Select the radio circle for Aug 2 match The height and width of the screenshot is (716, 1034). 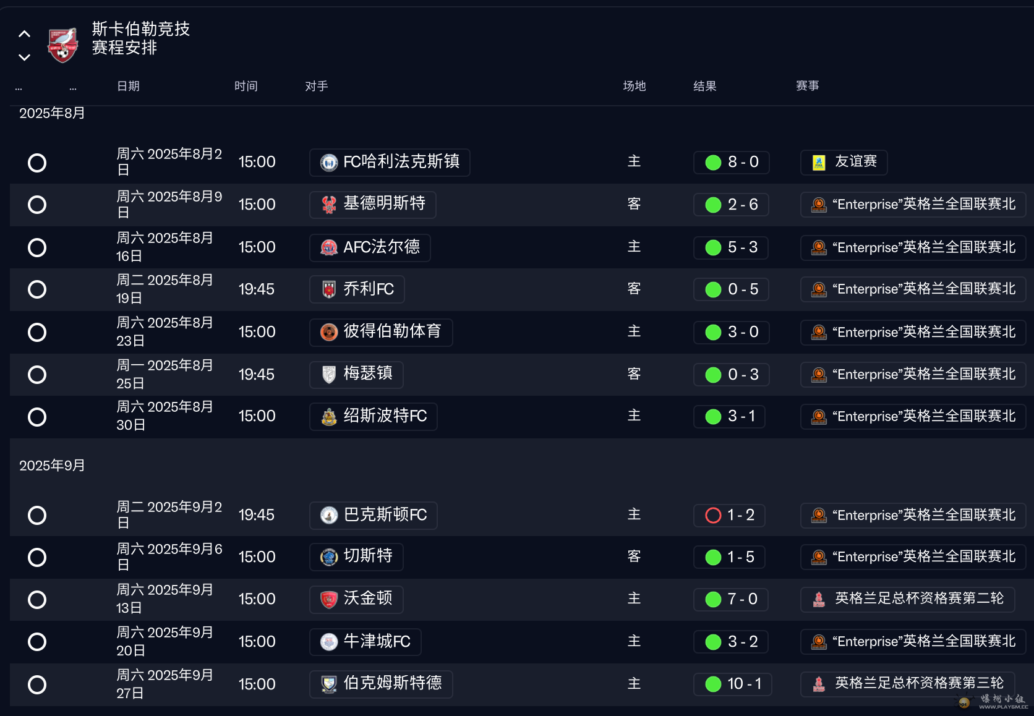[x=37, y=163]
